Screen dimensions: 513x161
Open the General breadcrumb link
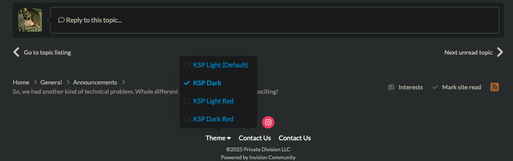51,82
